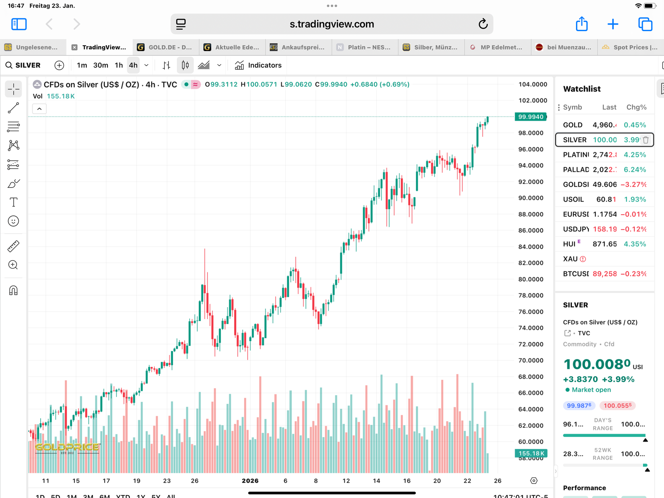Add a compare symbol with plus icon
The height and width of the screenshot is (498, 664).
[x=59, y=65]
